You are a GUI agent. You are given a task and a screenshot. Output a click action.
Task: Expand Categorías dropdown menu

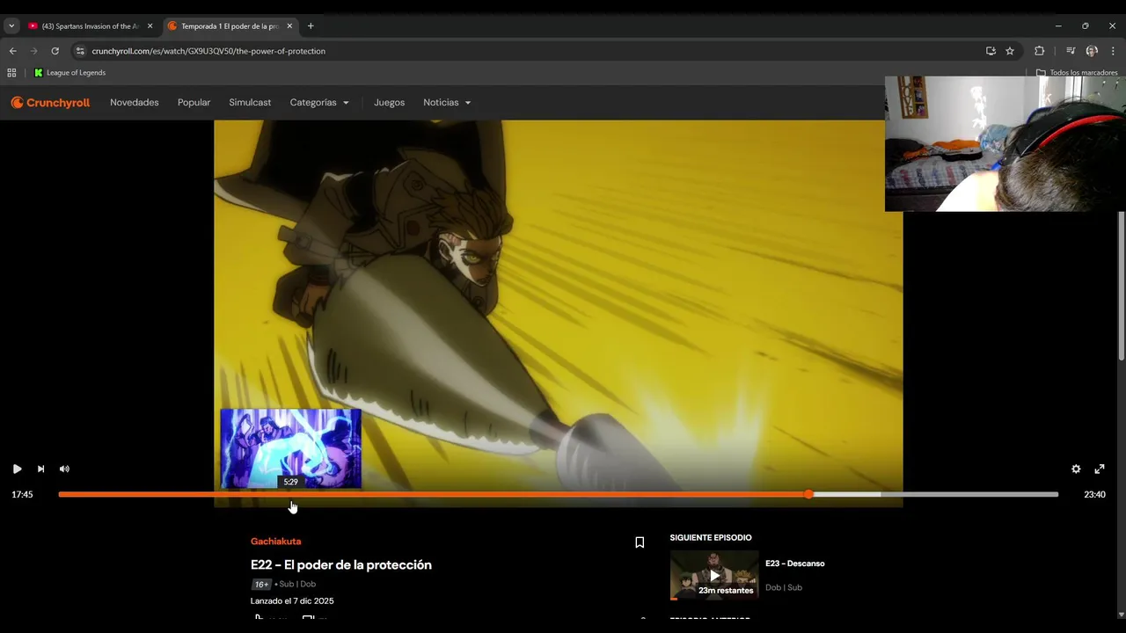click(319, 102)
